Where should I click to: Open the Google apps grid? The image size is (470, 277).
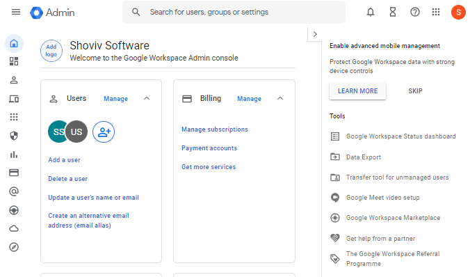(436, 12)
